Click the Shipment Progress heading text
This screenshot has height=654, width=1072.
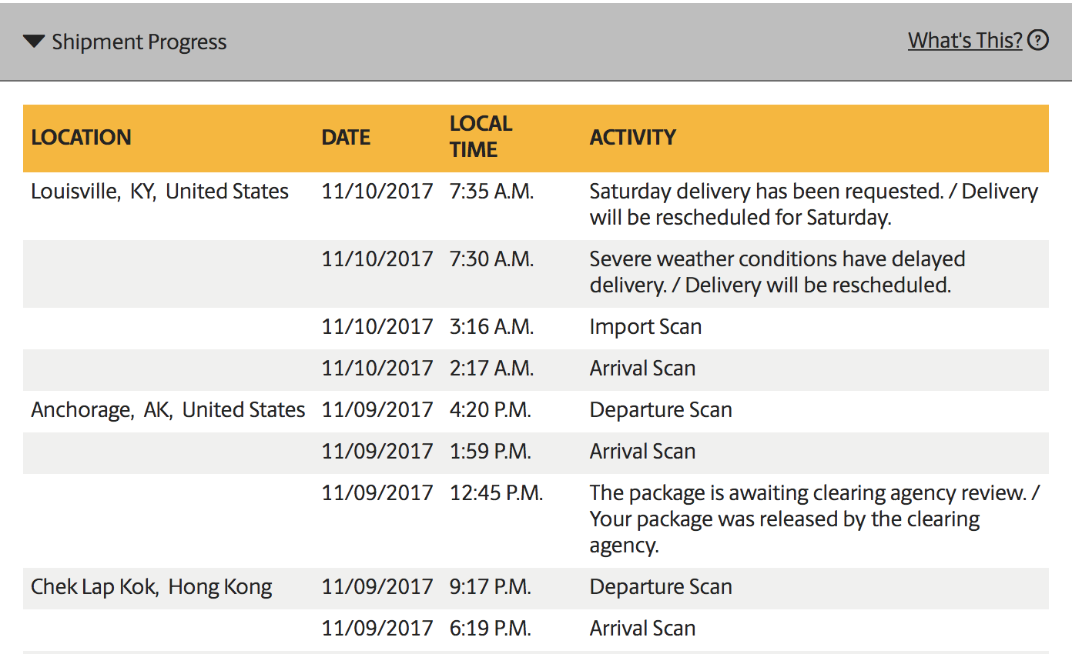139,42
